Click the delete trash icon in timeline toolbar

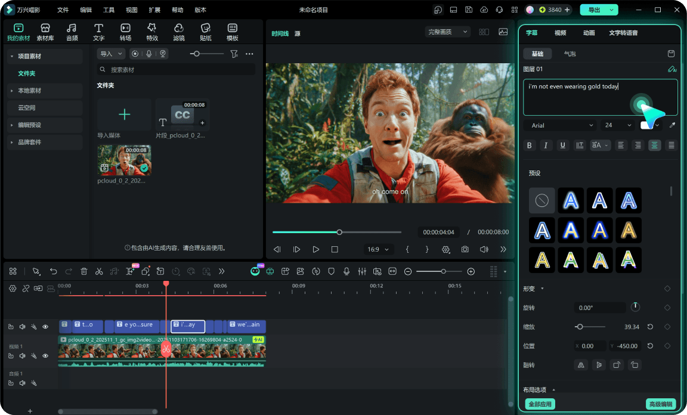(84, 272)
